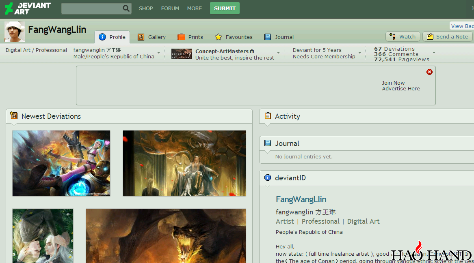The image size is (474, 263).
Task: Open the MORE menu
Action: (195, 9)
